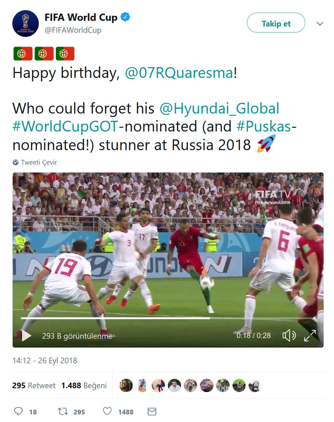Click the reply speech bubble icon
The height and width of the screenshot is (422, 334).
[19, 411]
